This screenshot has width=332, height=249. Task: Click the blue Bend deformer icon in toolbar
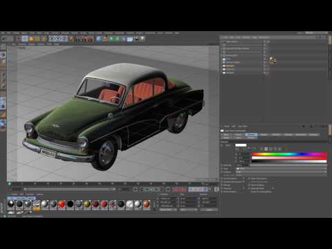(124, 39)
